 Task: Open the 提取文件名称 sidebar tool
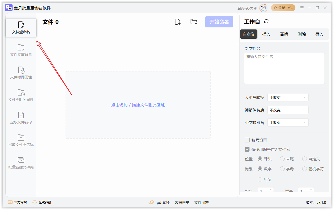coord(21,118)
